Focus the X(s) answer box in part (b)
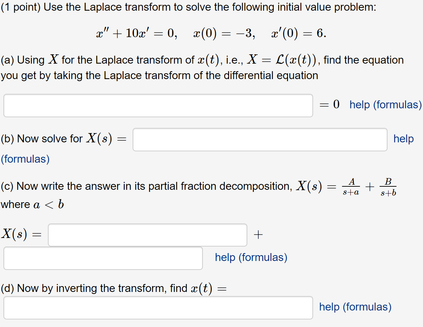 [x=260, y=140]
